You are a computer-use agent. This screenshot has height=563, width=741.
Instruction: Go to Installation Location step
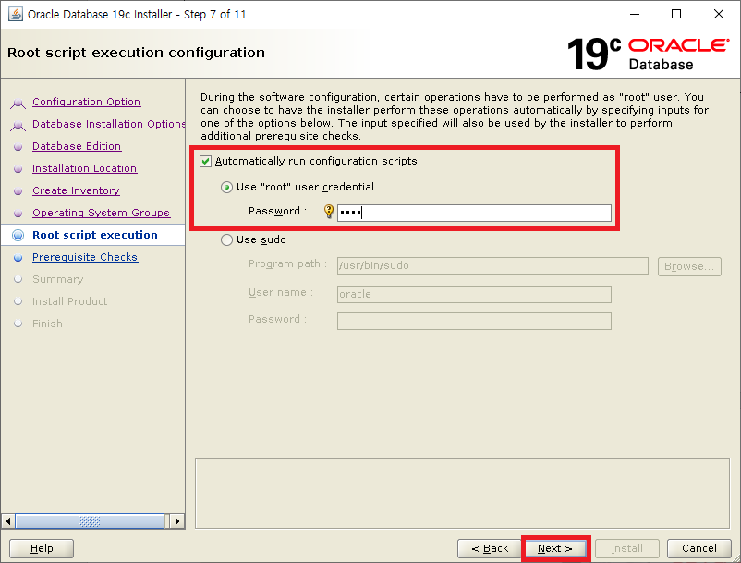click(x=85, y=168)
